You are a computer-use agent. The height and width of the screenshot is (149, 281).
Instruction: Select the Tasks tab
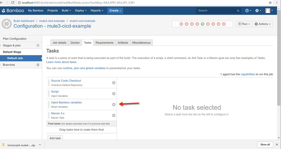(x=88, y=43)
